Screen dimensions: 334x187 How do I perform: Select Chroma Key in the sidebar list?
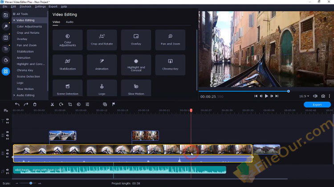click(25, 70)
